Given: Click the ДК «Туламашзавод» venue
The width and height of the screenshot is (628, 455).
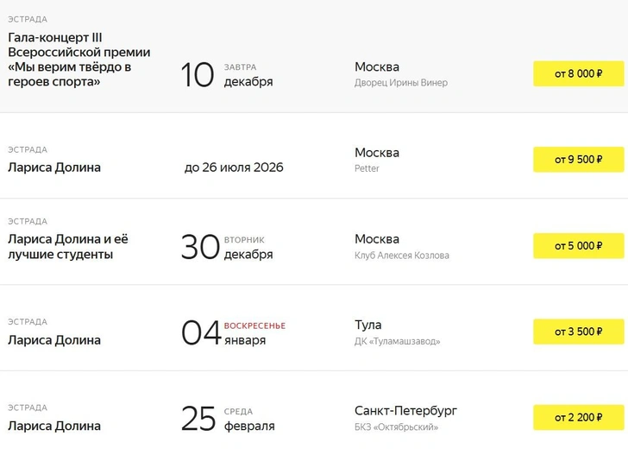Looking at the screenshot, I should (x=397, y=341).
